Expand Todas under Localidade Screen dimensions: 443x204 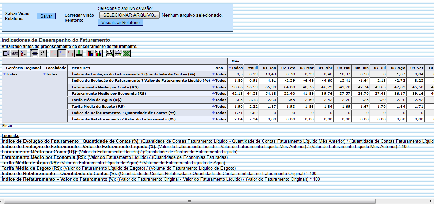(x=45, y=74)
